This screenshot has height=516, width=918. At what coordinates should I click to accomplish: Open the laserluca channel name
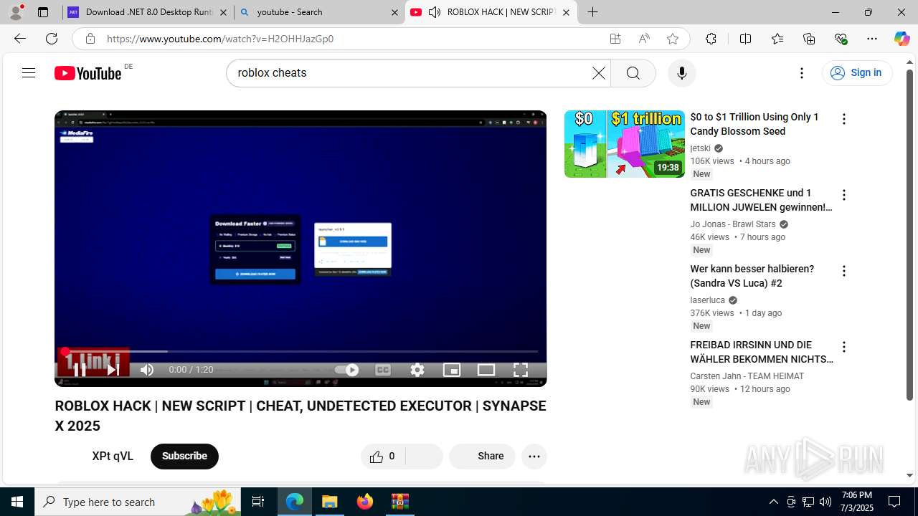707,300
